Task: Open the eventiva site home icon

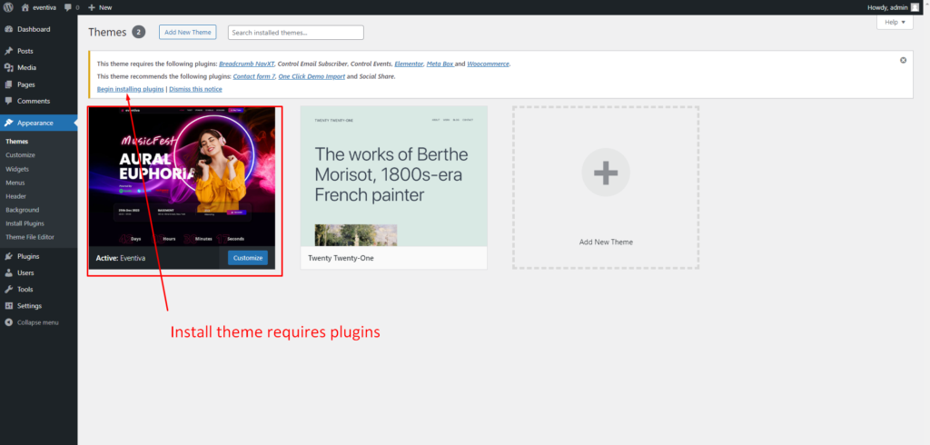Action: coord(25,7)
